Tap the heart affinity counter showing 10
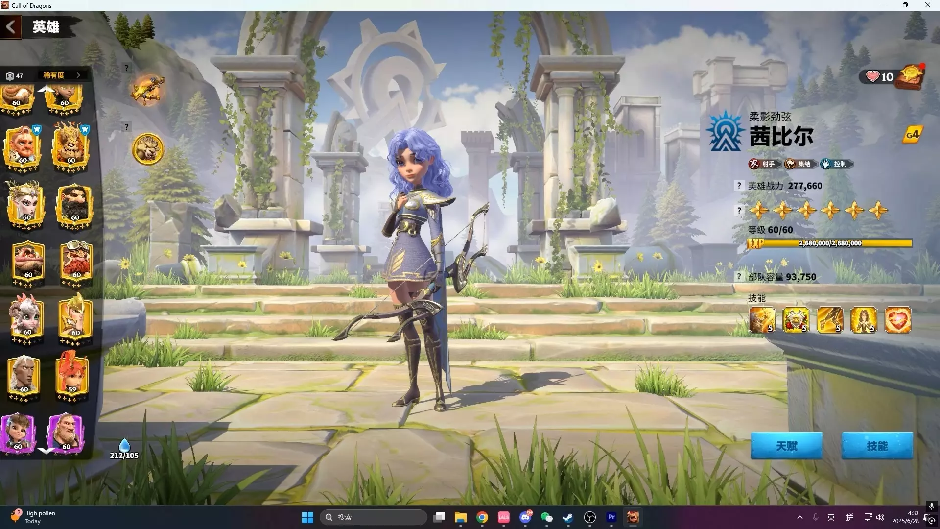The width and height of the screenshot is (940, 529). tap(879, 77)
